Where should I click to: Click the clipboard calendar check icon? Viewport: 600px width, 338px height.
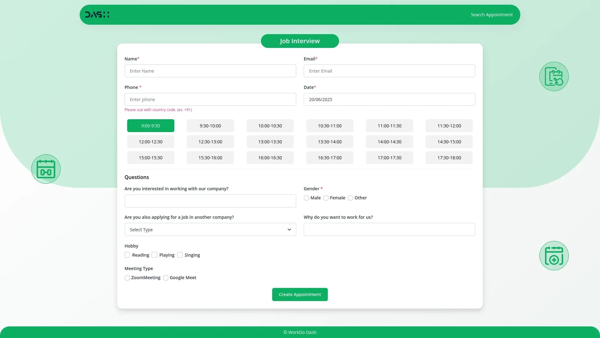(x=554, y=76)
